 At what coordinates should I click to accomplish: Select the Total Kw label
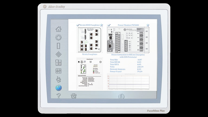(x=114, y=60)
